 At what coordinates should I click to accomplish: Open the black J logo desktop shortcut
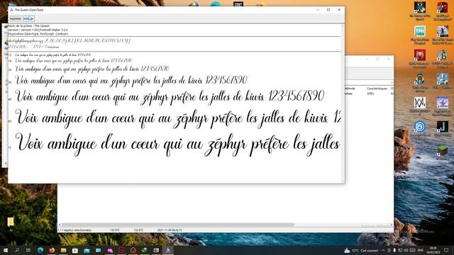[x=442, y=129]
